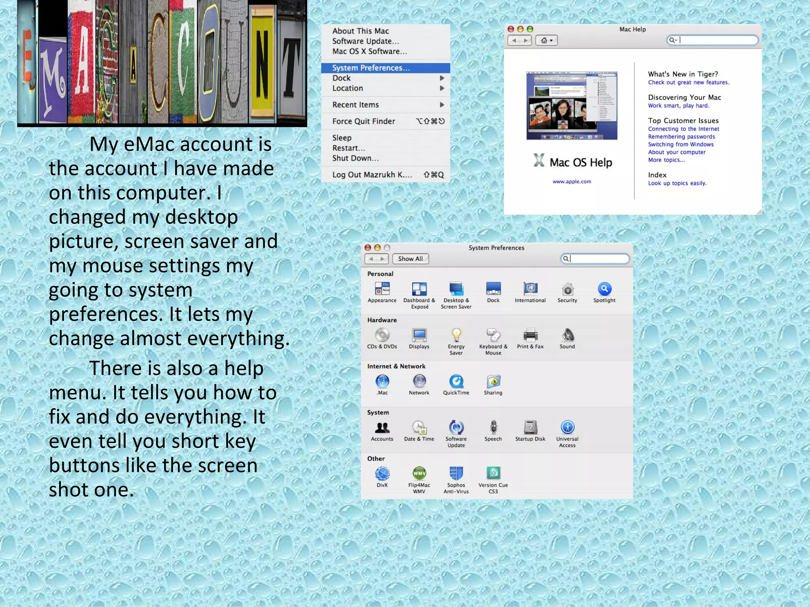Open the Appearance preference pane

[x=382, y=292]
